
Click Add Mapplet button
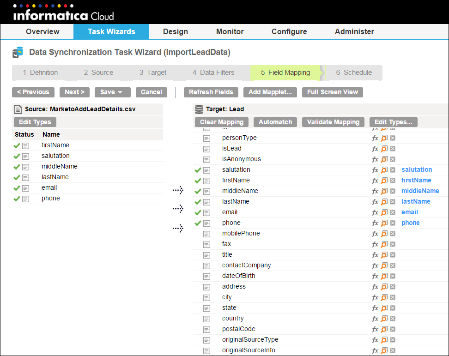(270, 92)
